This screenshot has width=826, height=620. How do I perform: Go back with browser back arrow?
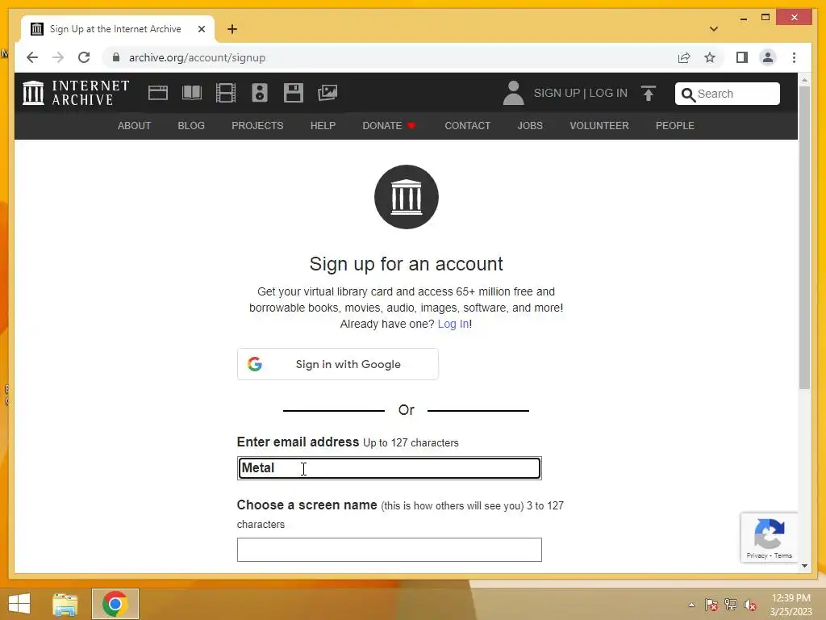[32, 57]
